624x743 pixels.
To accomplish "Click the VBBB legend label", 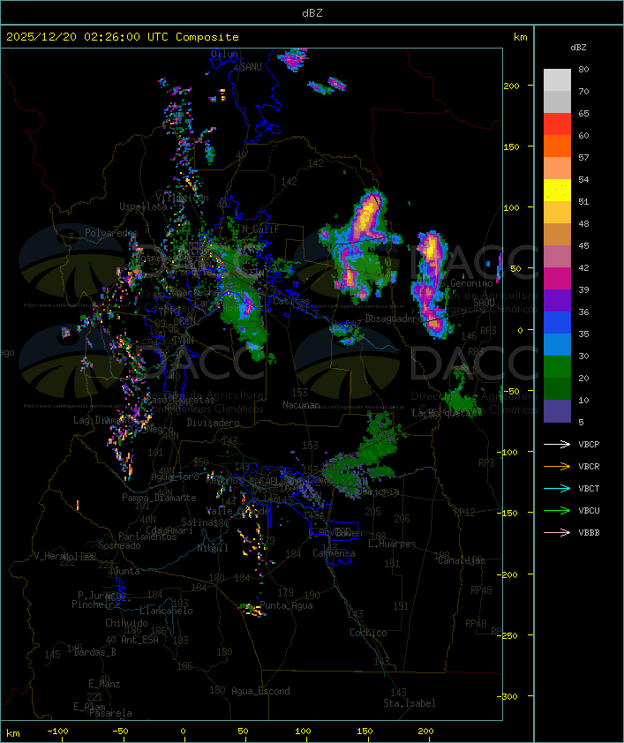I will pyautogui.click(x=589, y=533).
